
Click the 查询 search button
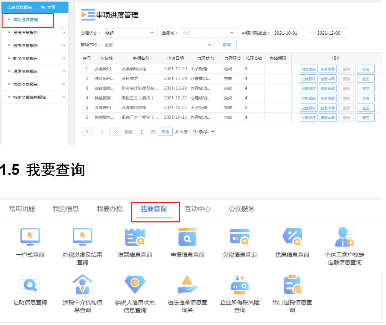point(226,45)
